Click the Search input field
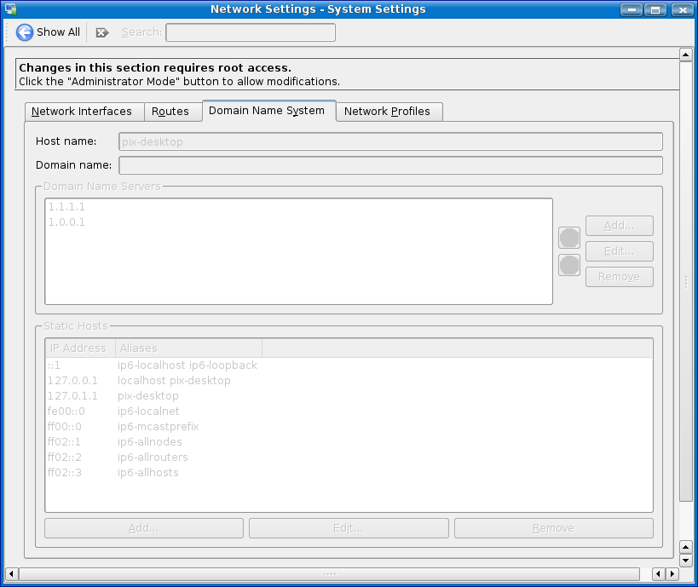The height and width of the screenshot is (587, 698). (251, 32)
